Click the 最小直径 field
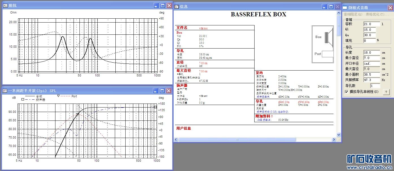 [x=372, y=58]
